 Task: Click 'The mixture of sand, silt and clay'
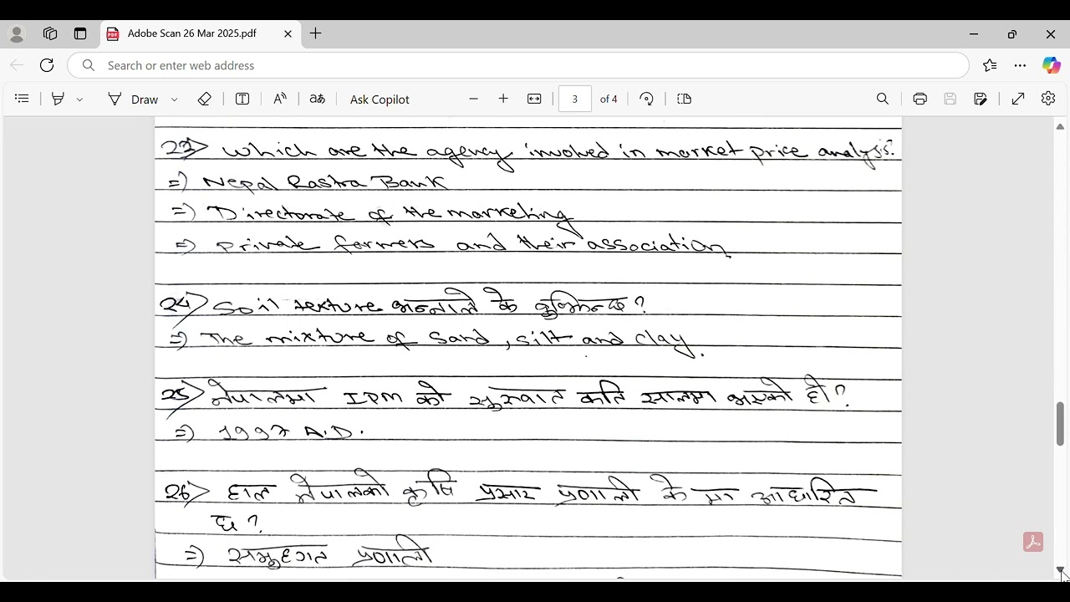coord(451,339)
